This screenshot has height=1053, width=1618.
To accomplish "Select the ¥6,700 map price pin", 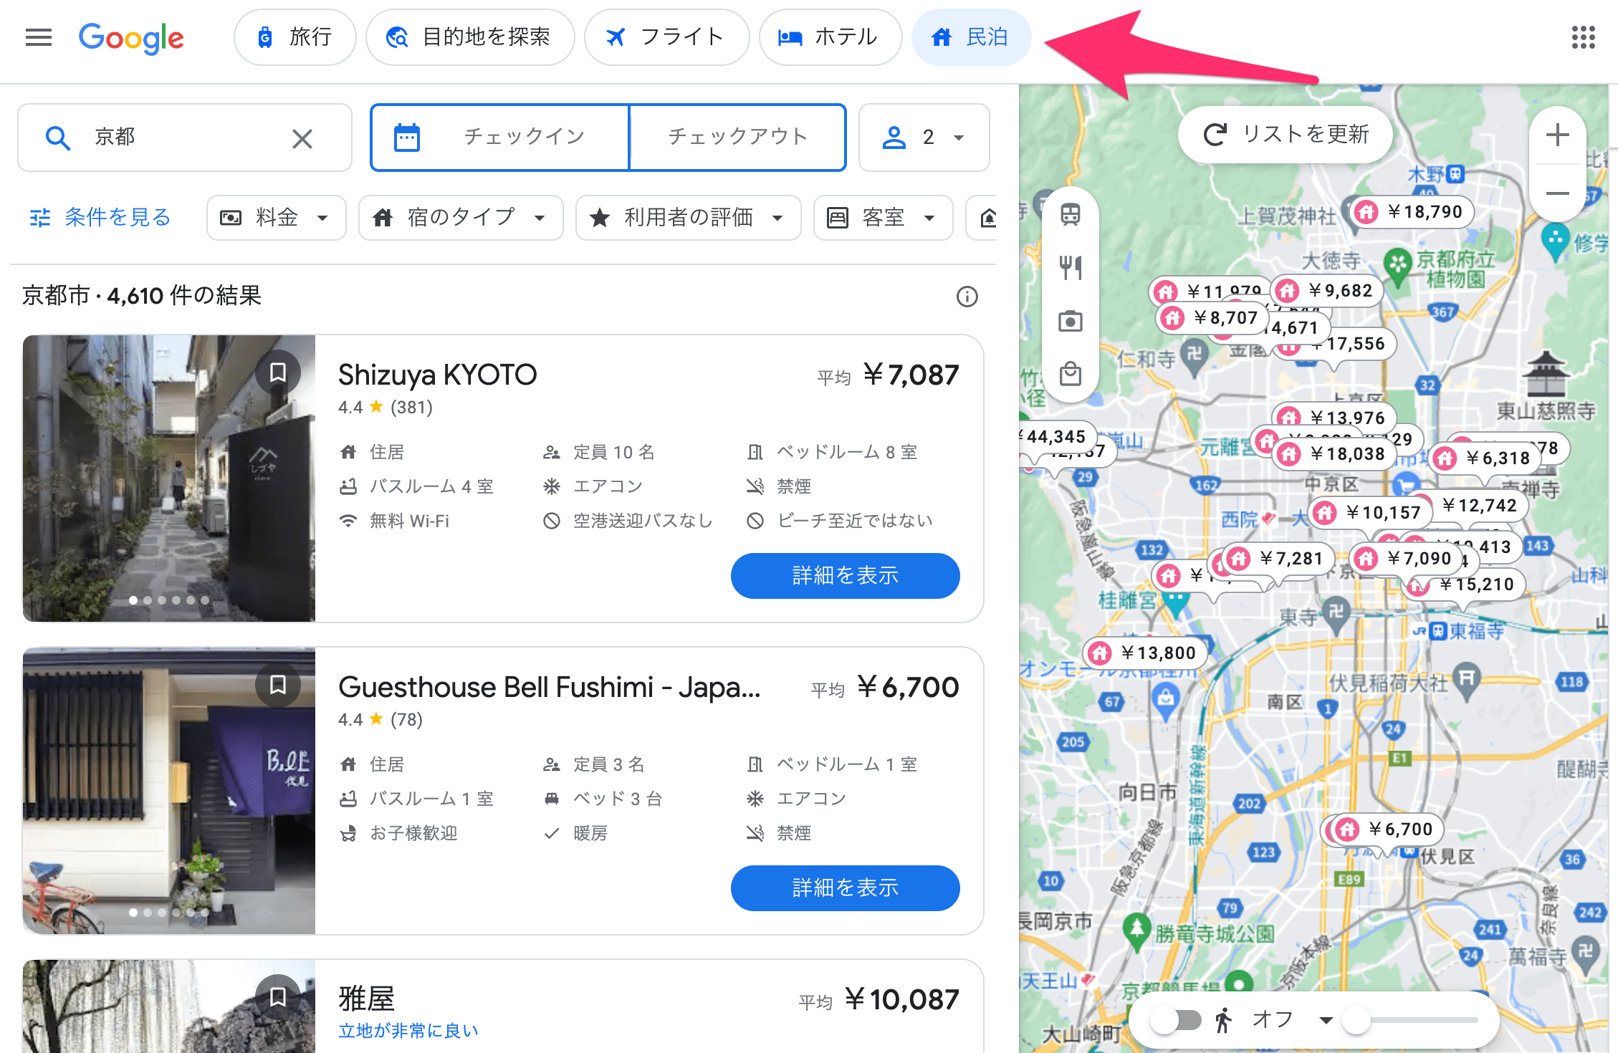I will pos(1387,830).
